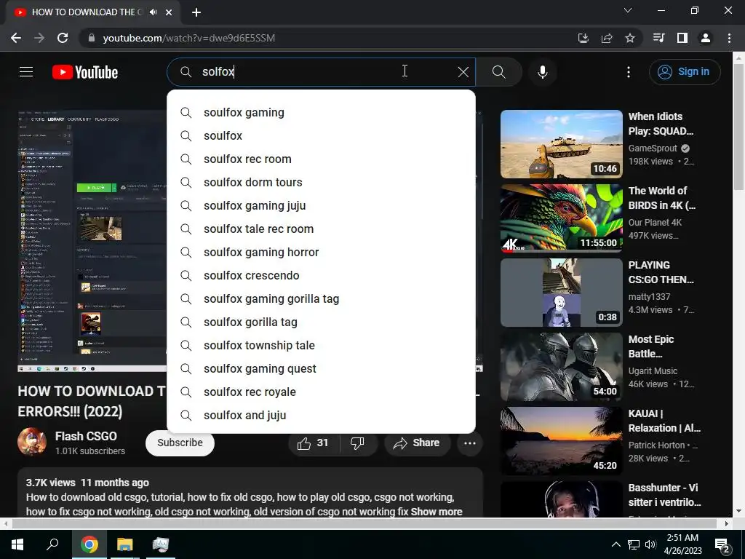Open Chrome three-dot menu

[729, 38]
